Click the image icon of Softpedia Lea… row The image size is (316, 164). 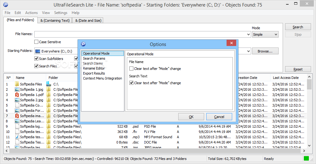(x=17, y=121)
